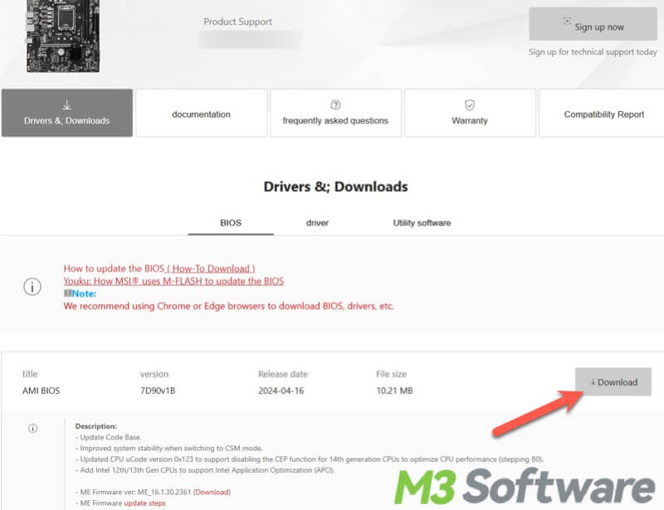
Task: Open the documentation tab
Action: [x=201, y=113]
